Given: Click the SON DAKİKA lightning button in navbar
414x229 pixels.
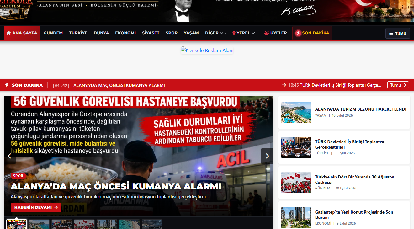Looking at the screenshot, I should pos(312,33).
